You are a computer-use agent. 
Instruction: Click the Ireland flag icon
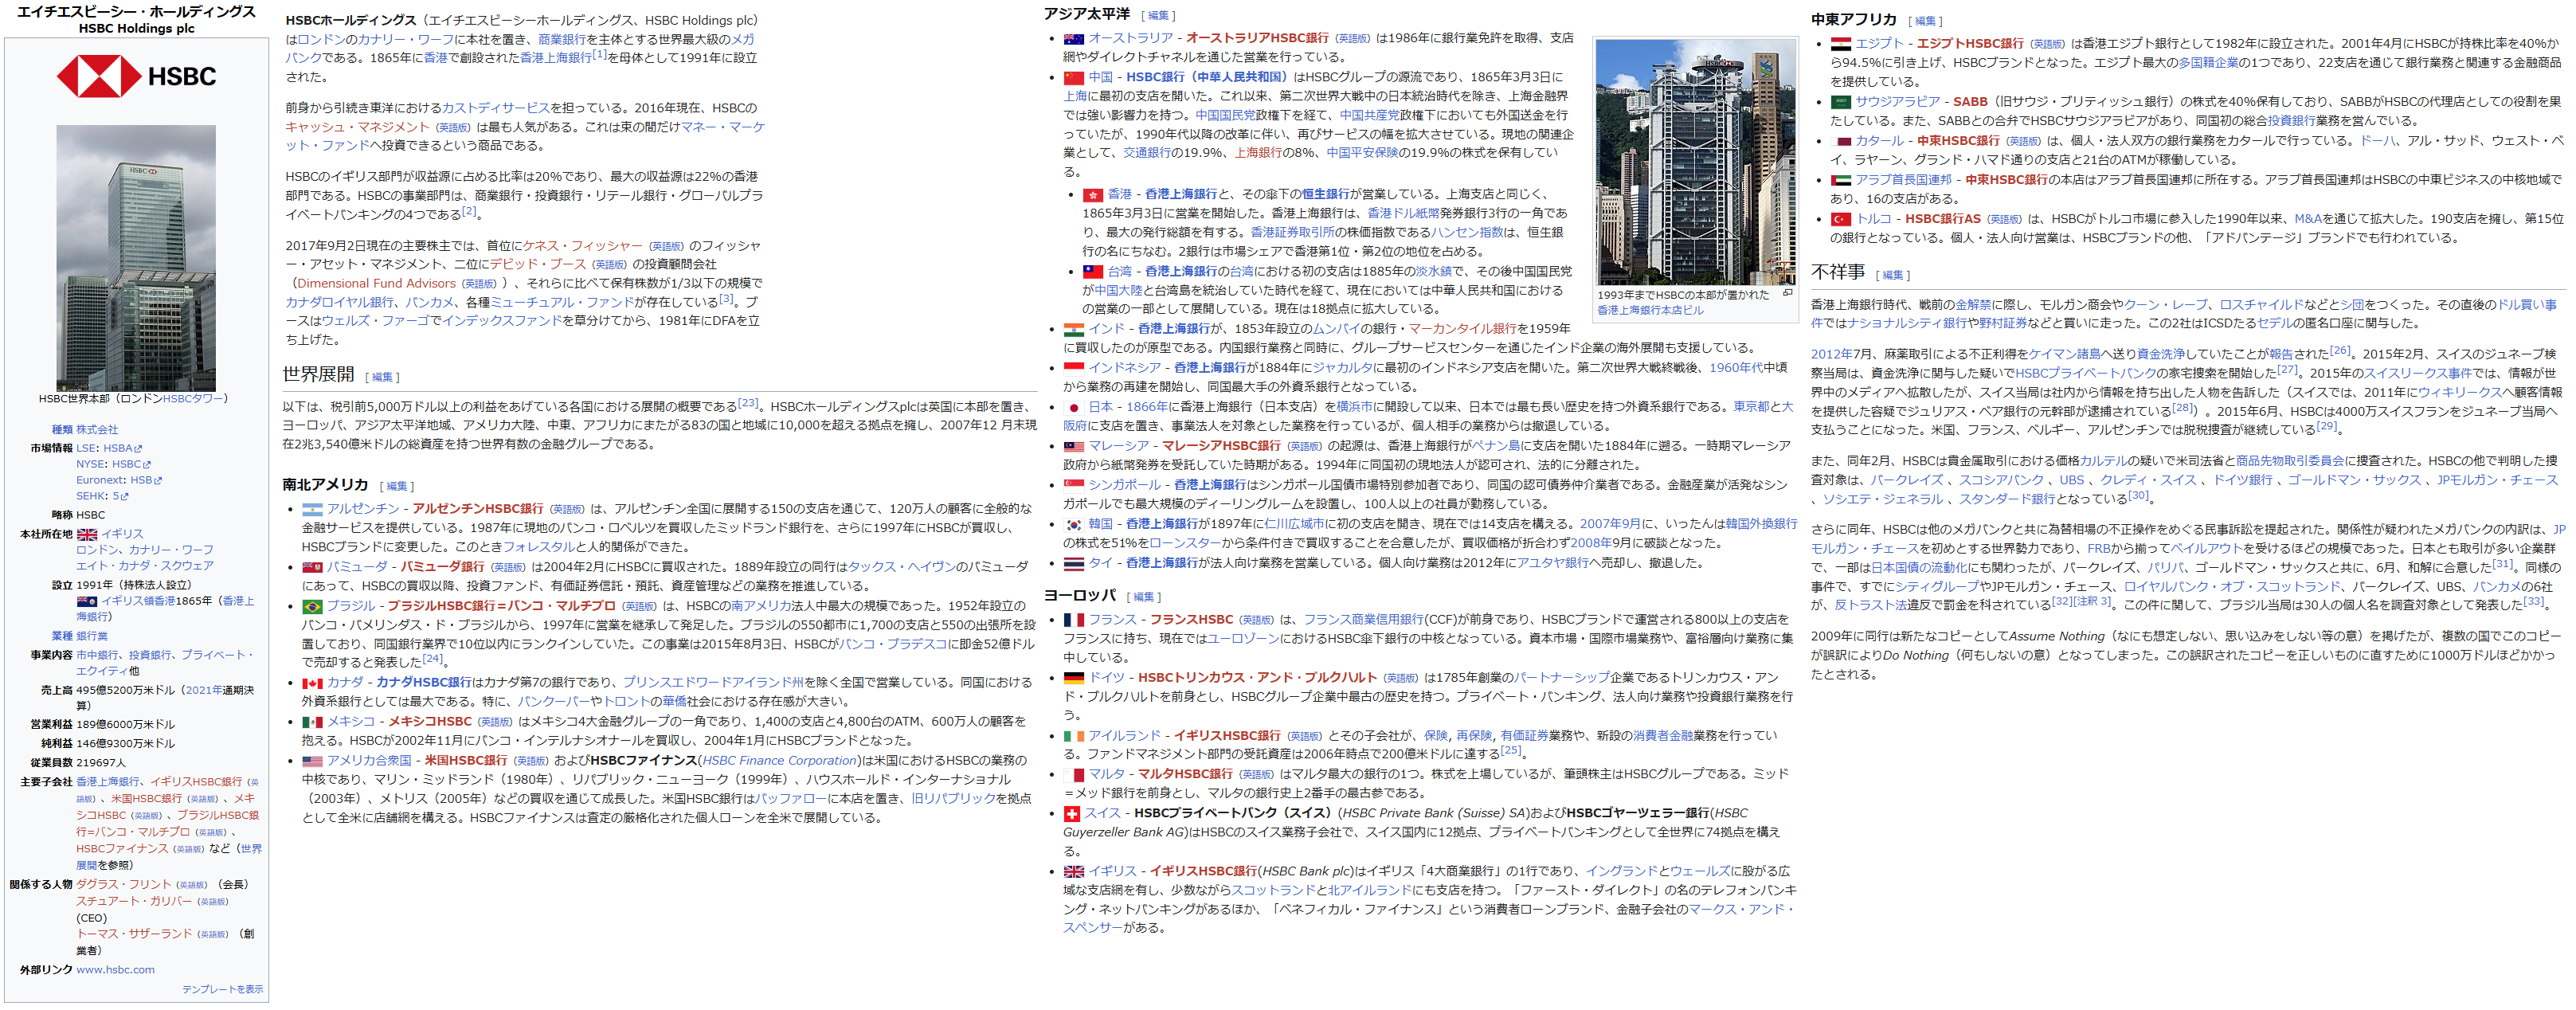(x=1073, y=736)
